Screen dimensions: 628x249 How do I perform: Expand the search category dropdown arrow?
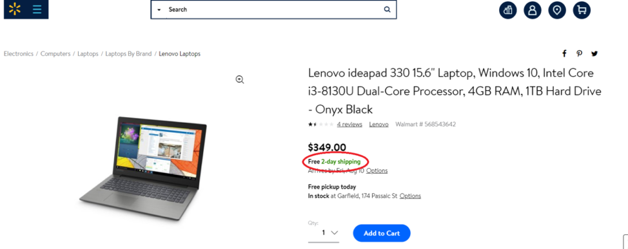coord(159,10)
